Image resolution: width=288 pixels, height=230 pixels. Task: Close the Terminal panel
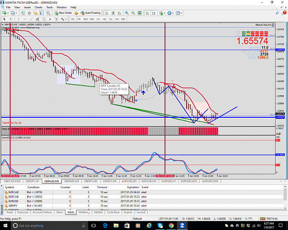[x=2, y=186]
